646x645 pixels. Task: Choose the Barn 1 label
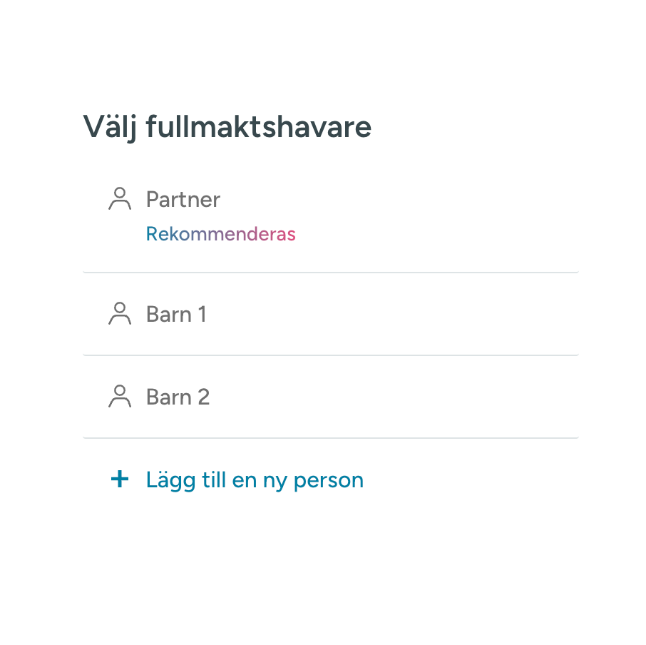176,314
